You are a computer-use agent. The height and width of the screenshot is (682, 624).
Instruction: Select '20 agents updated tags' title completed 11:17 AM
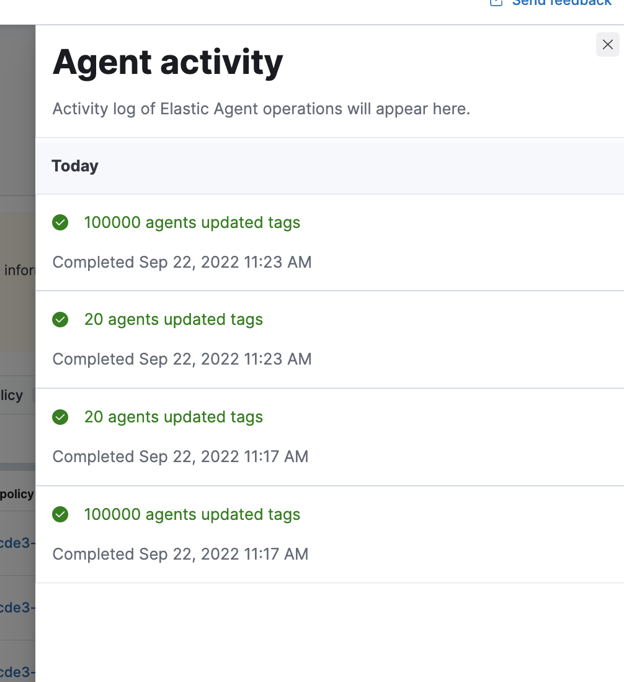coord(173,417)
